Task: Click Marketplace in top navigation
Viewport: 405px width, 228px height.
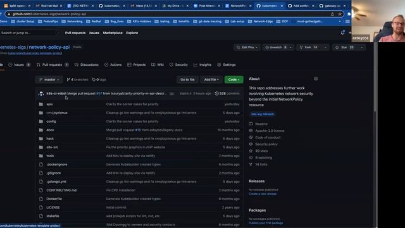Action: point(113,33)
